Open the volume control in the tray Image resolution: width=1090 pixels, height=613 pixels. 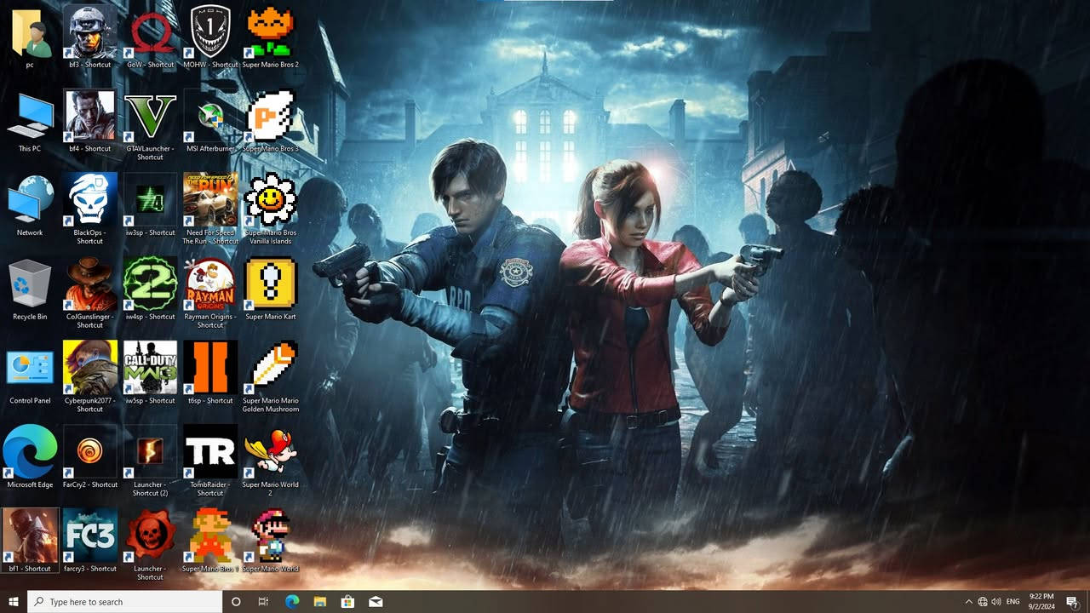tap(996, 602)
